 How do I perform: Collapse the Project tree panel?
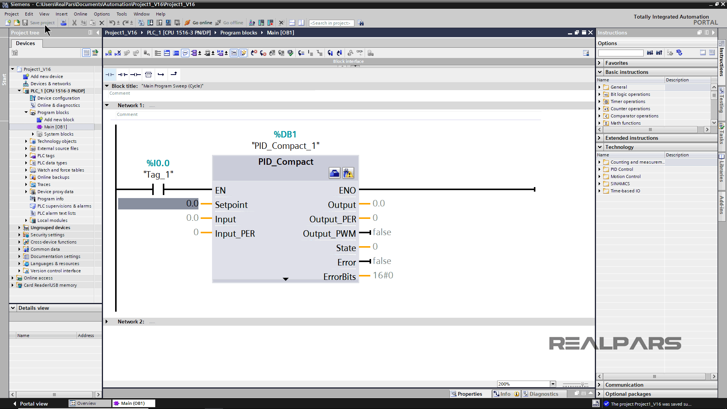pos(98,33)
